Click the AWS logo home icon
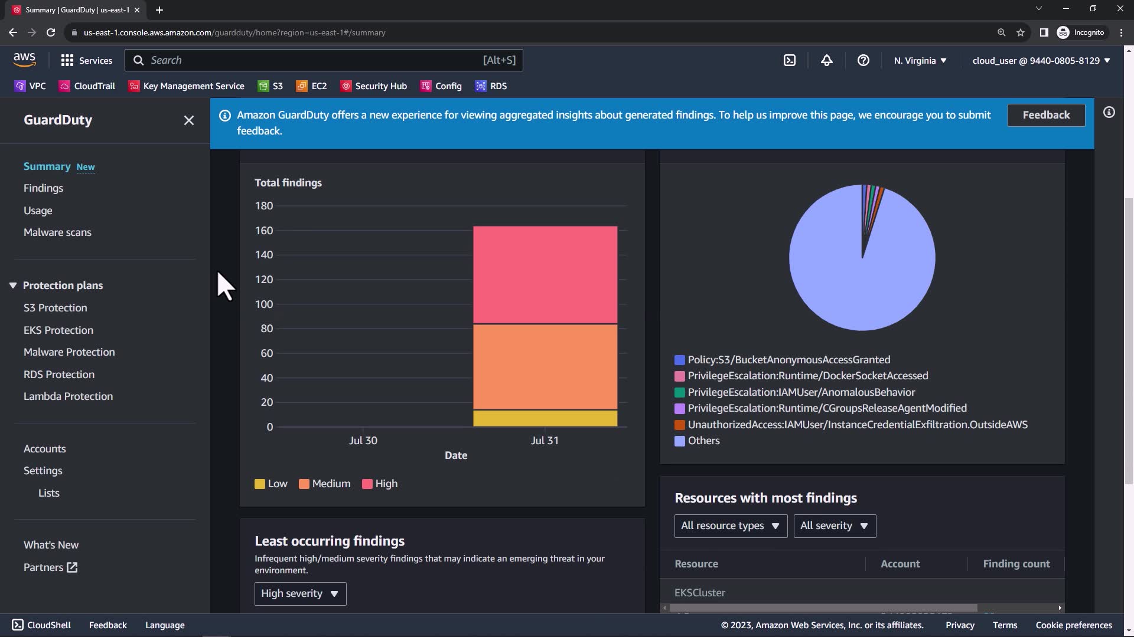 24,60
